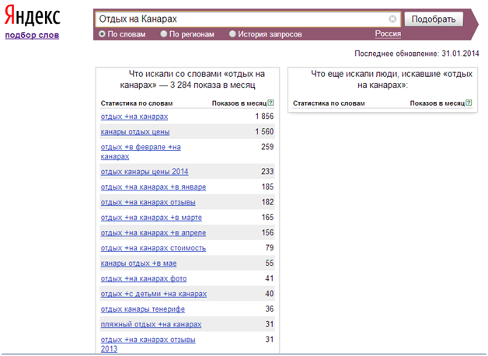Image resolution: width=488 pixels, height=356 pixels.
Task: Open the 'подбор слов' link
Action: 32,35
